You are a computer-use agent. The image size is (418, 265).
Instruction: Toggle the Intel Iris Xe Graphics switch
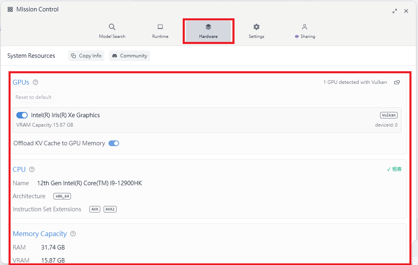(x=22, y=115)
